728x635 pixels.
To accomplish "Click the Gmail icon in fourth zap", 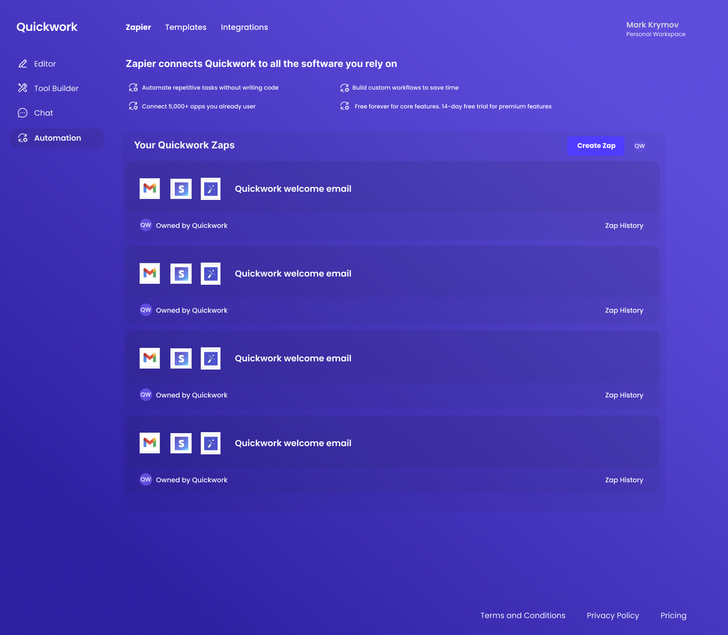I will point(150,443).
